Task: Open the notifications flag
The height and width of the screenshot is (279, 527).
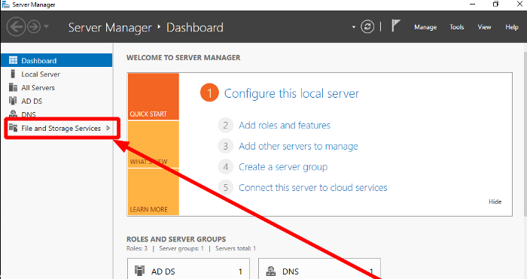Action: click(395, 26)
